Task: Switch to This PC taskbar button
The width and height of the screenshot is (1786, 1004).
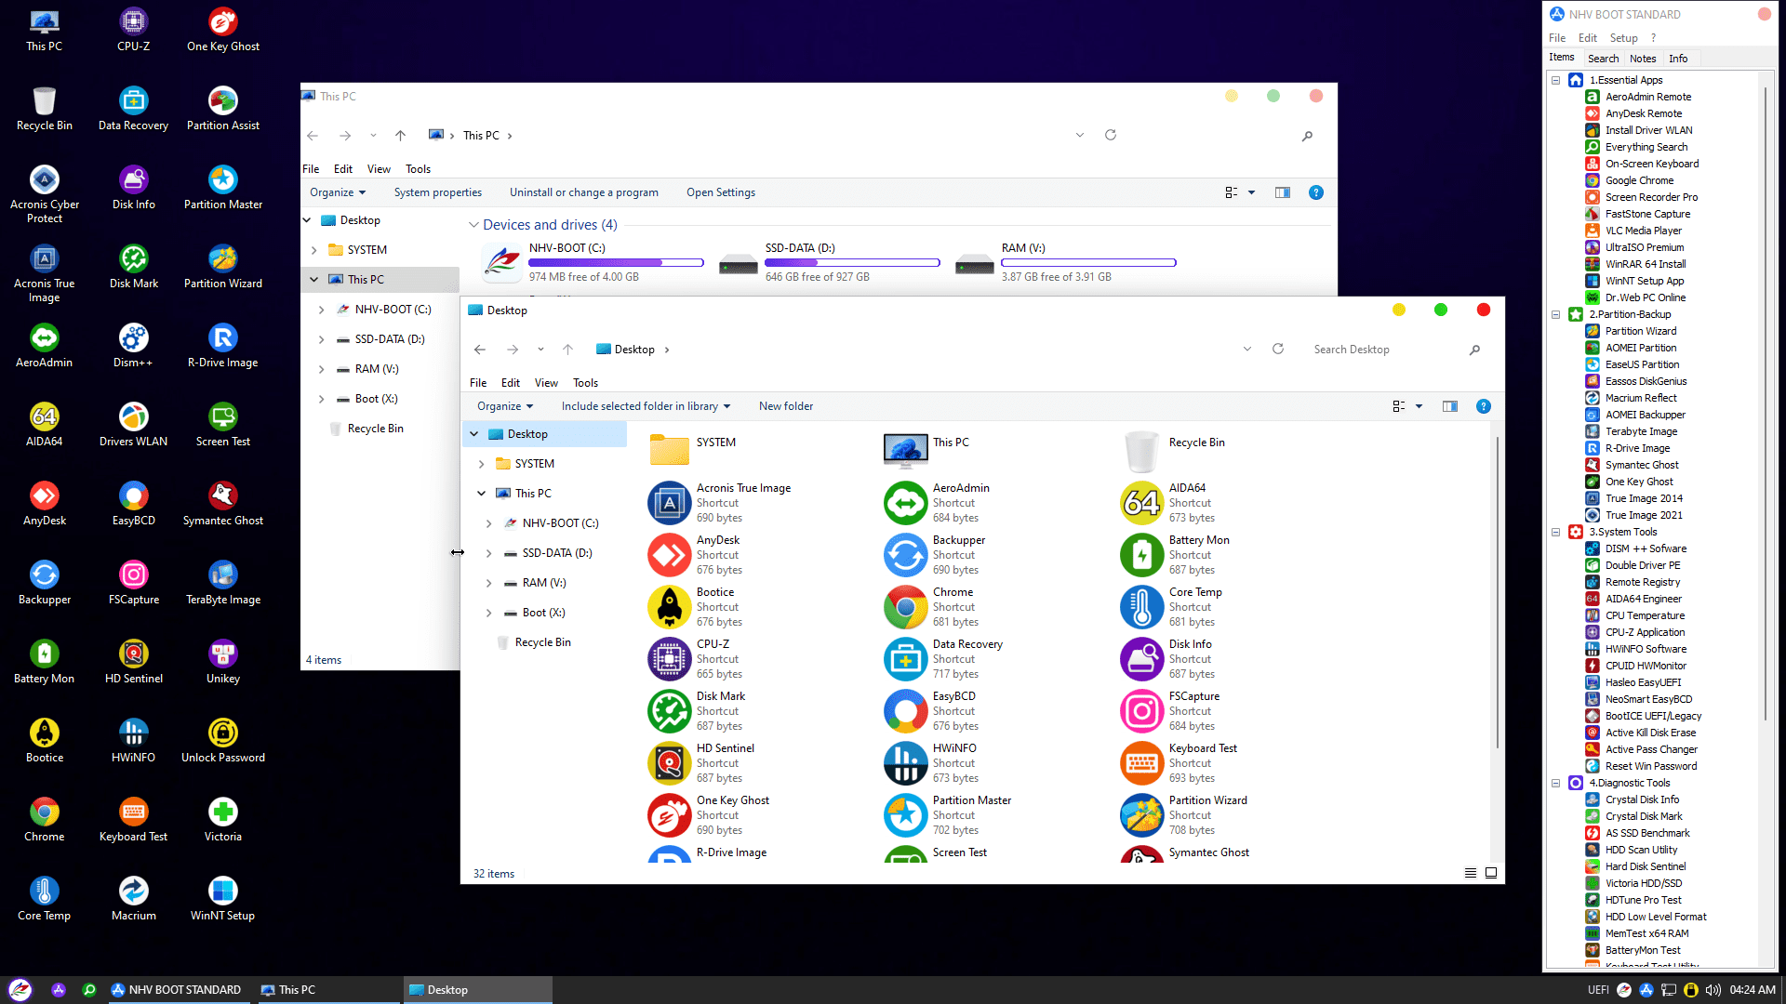Action: pos(327,990)
